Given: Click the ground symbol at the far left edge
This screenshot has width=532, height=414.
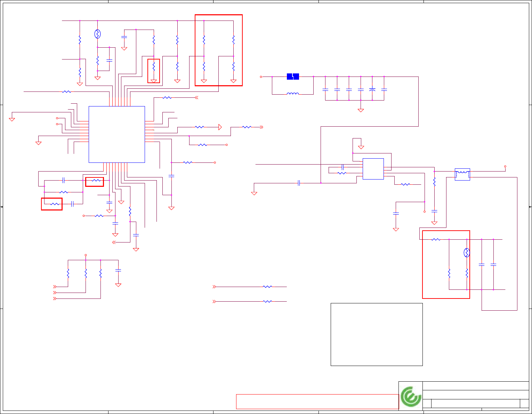Looking at the screenshot, I should 12,119.
